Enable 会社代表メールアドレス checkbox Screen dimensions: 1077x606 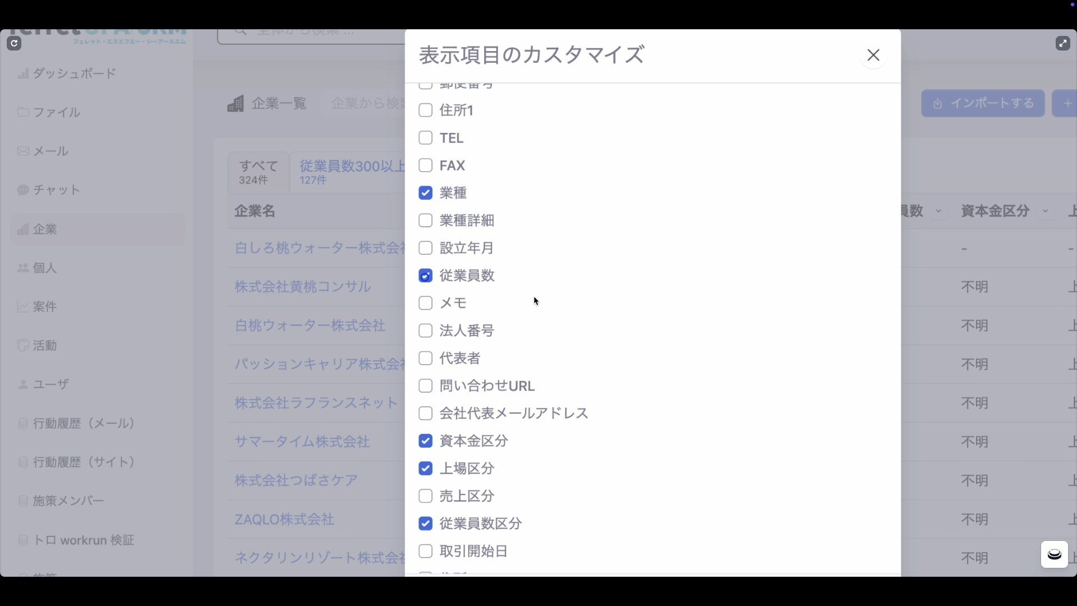pos(425,414)
